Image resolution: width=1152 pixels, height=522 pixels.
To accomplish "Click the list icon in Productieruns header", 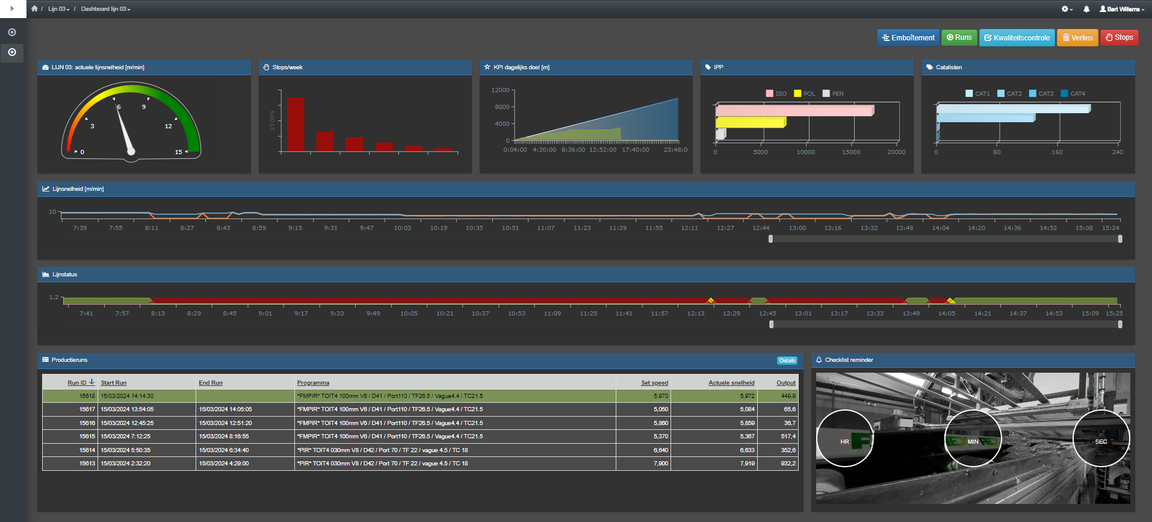I will (x=45, y=360).
